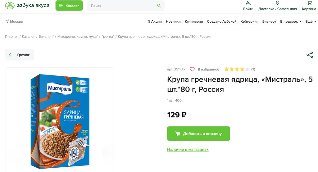Go to the Бакалея breadcrumb
The width and height of the screenshot is (318, 172).
click(46, 37)
